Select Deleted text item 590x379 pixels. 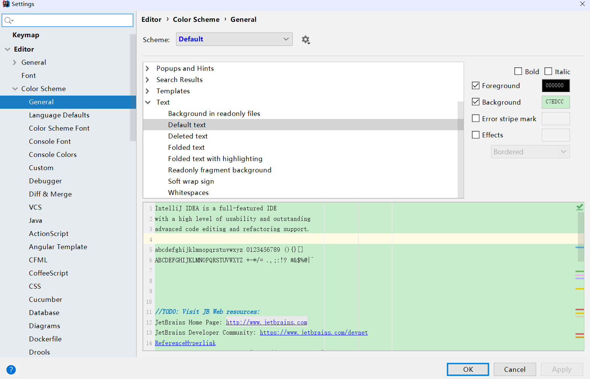(x=188, y=136)
